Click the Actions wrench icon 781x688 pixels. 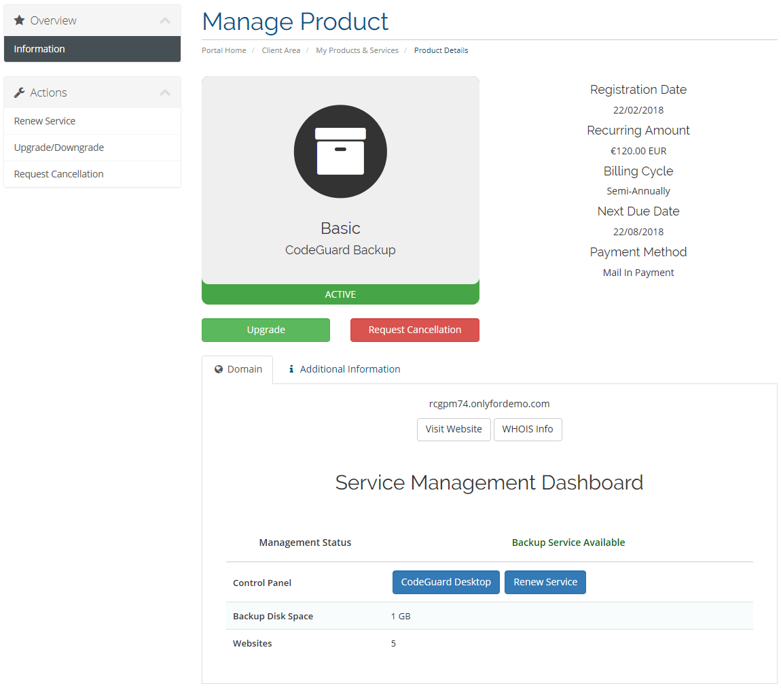tap(20, 92)
